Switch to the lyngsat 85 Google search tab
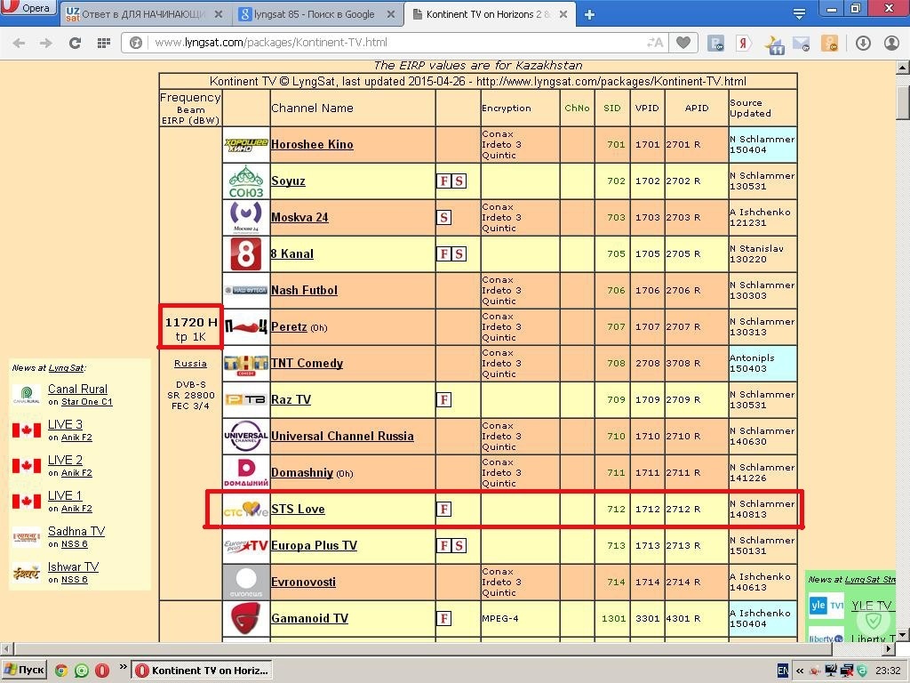The height and width of the screenshot is (683, 910). tap(315, 14)
